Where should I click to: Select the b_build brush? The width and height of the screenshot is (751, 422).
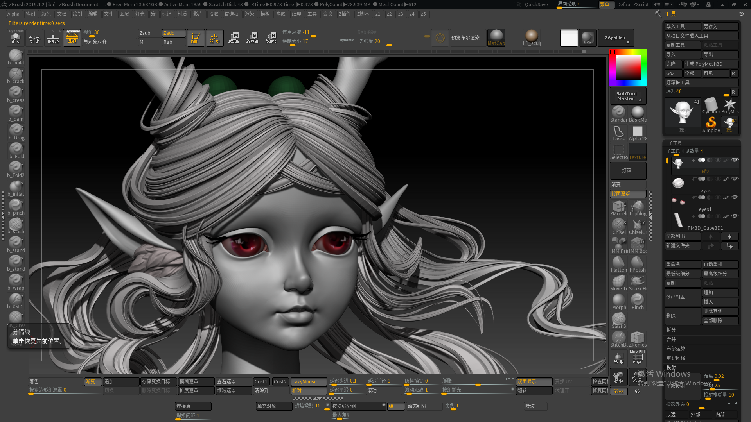[16, 57]
